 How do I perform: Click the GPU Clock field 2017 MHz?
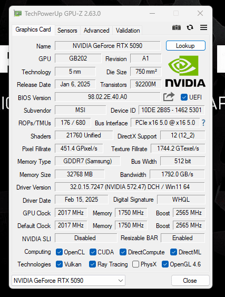tap(71, 213)
